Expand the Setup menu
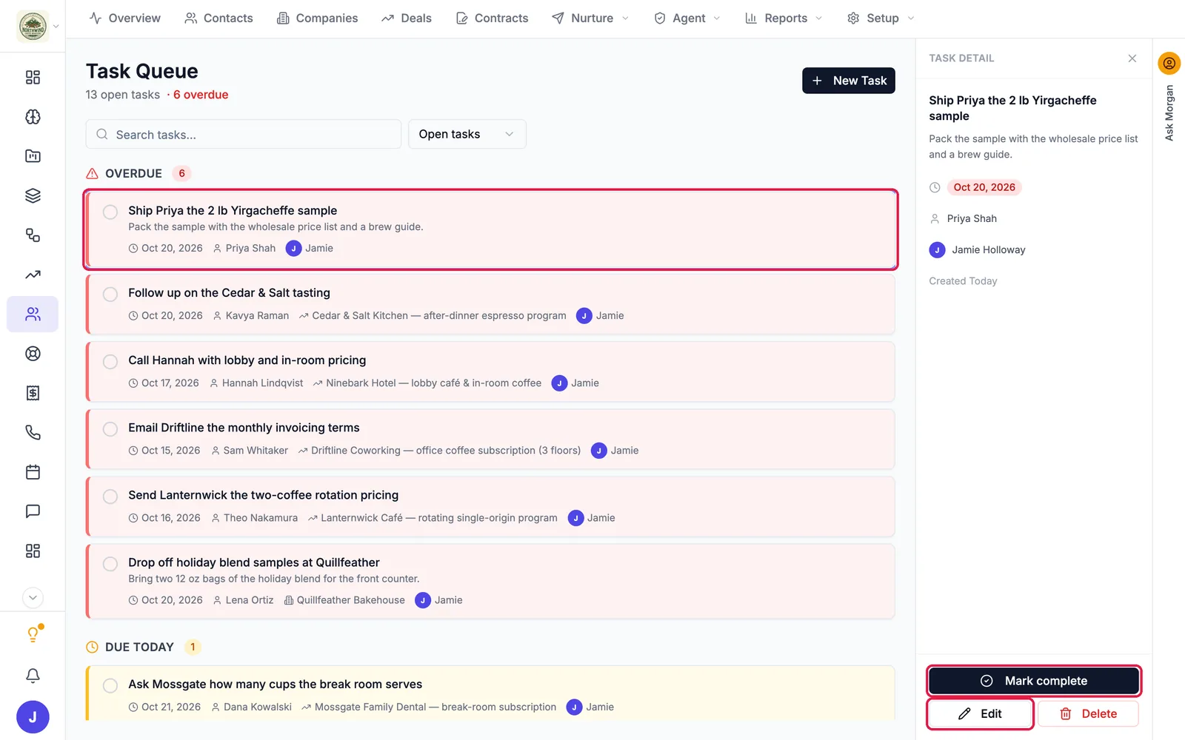 pos(881,18)
